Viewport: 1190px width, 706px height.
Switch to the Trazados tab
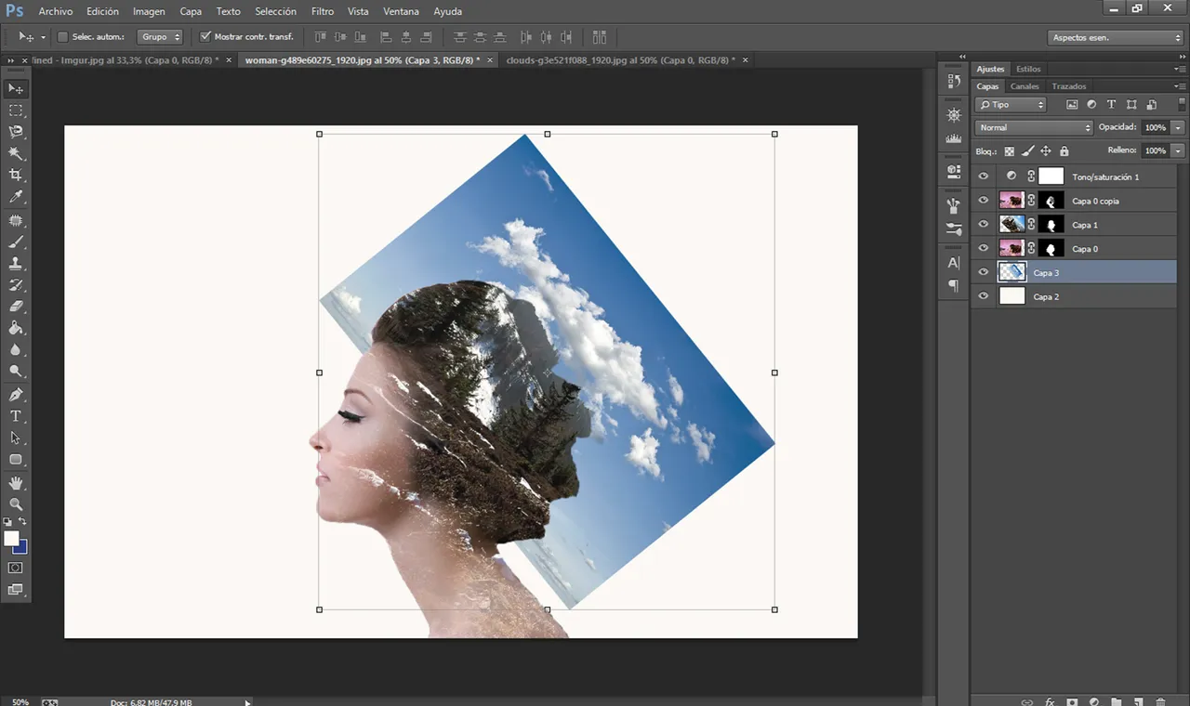[x=1068, y=86]
